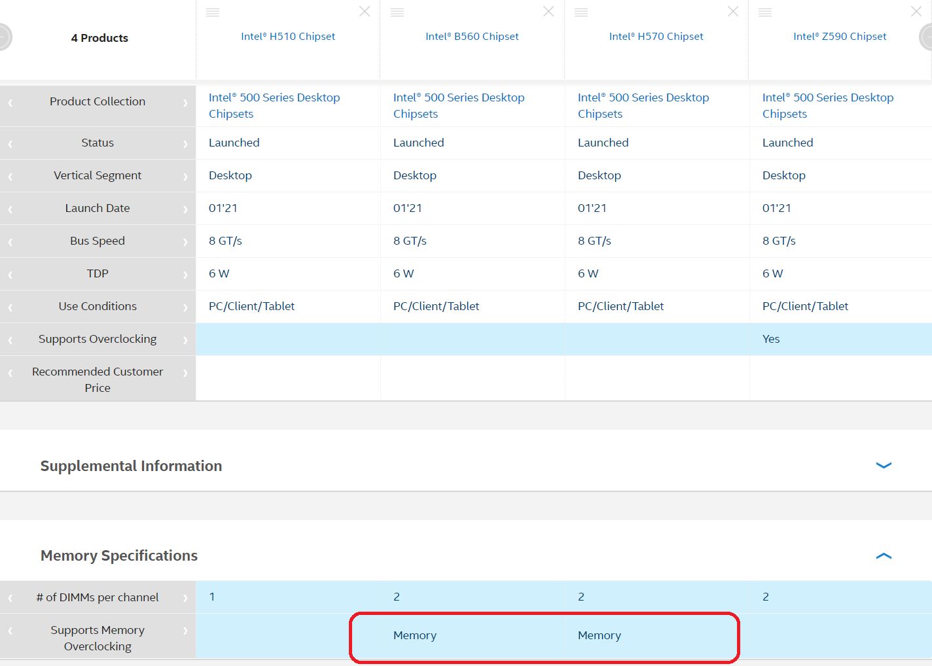Click the right chevron on DIMMs per channel row
This screenshot has width=932, height=666.
tap(185, 598)
